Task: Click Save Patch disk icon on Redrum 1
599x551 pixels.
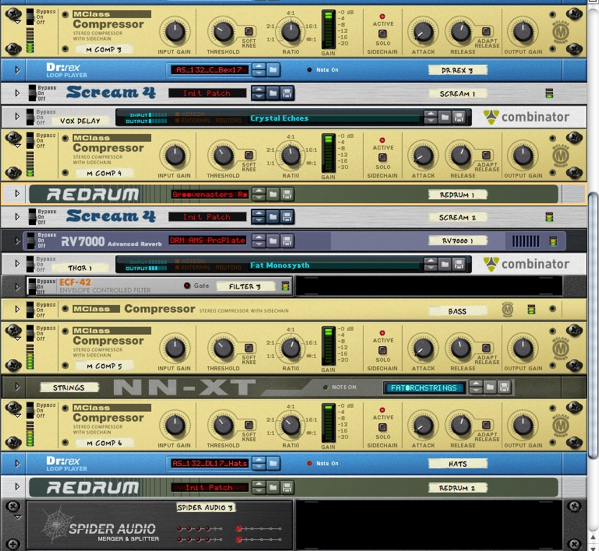Action: (287, 193)
